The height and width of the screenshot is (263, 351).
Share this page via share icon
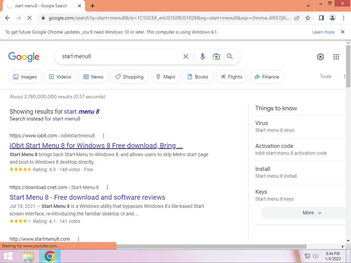click(297, 18)
